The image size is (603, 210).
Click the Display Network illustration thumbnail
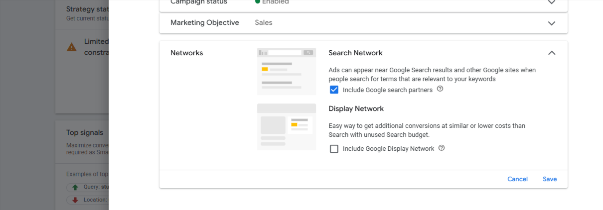pos(287,126)
